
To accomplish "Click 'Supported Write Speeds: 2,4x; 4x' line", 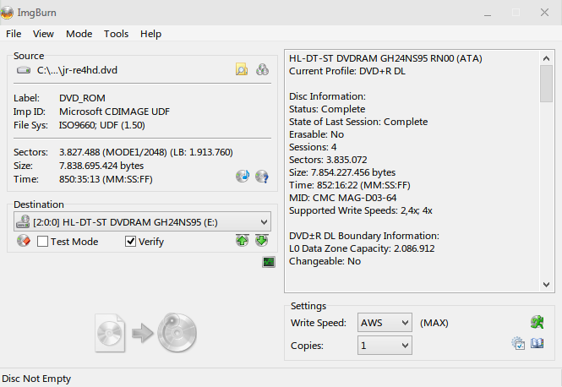I will click(x=361, y=210).
